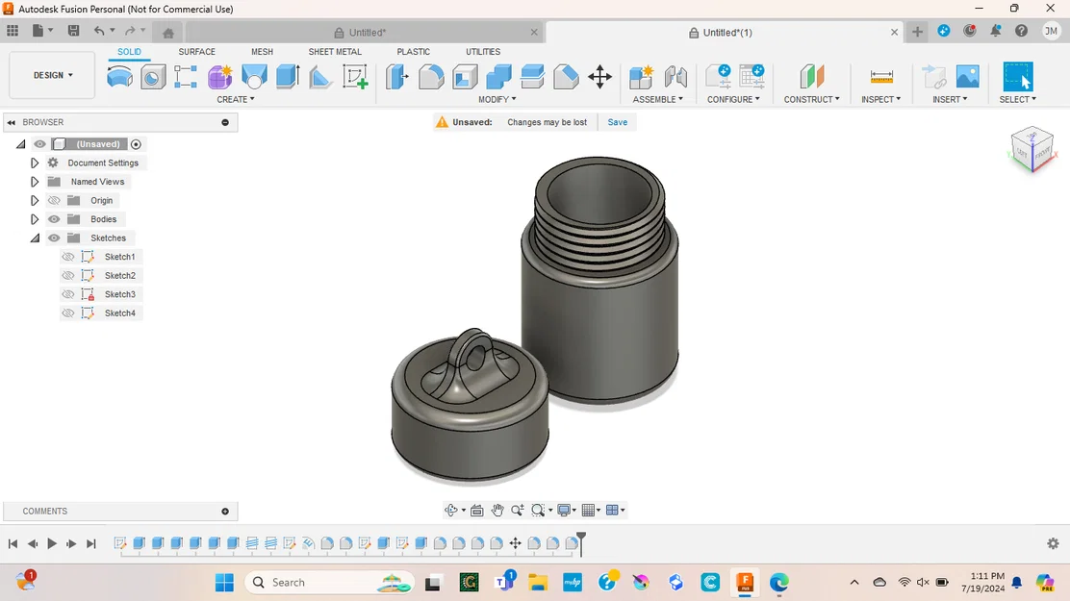1070x601 pixels.
Task: Open the DESIGN workspace selector
Action: click(x=51, y=74)
